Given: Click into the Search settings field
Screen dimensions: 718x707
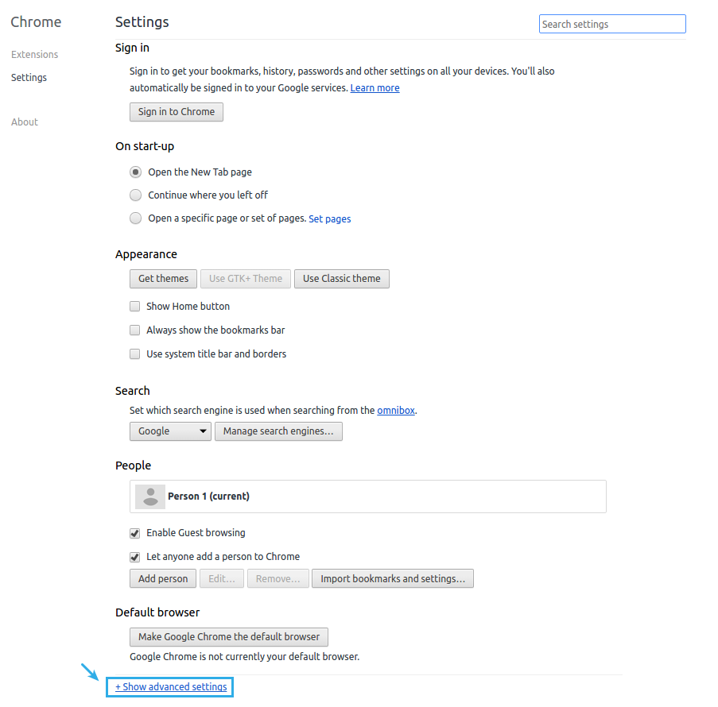Looking at the screenshot, I should tap(611, 25).
